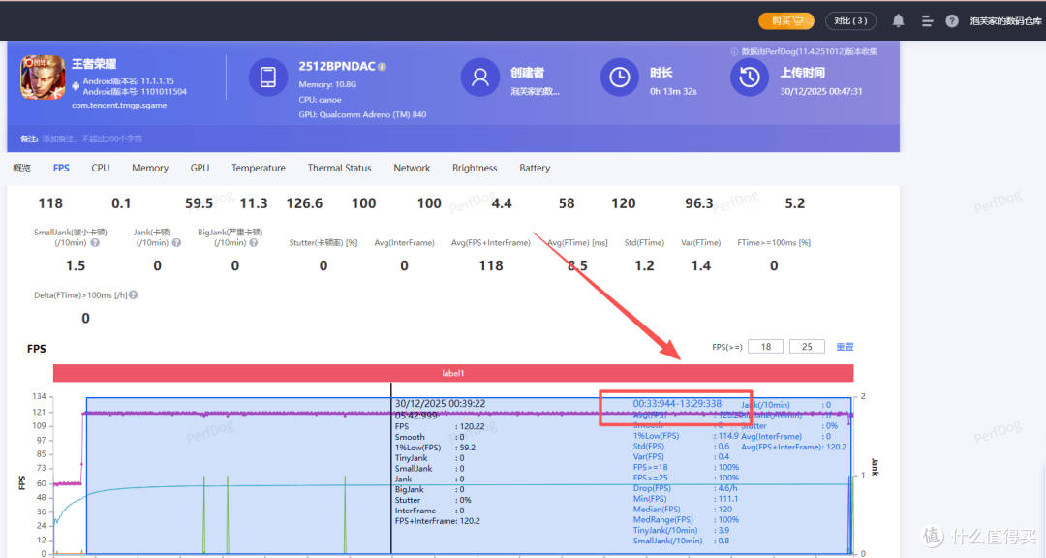The image size is (1046, 558).
Task: Click the FPS threshold field showing 18
Action: tap(765, 347)
